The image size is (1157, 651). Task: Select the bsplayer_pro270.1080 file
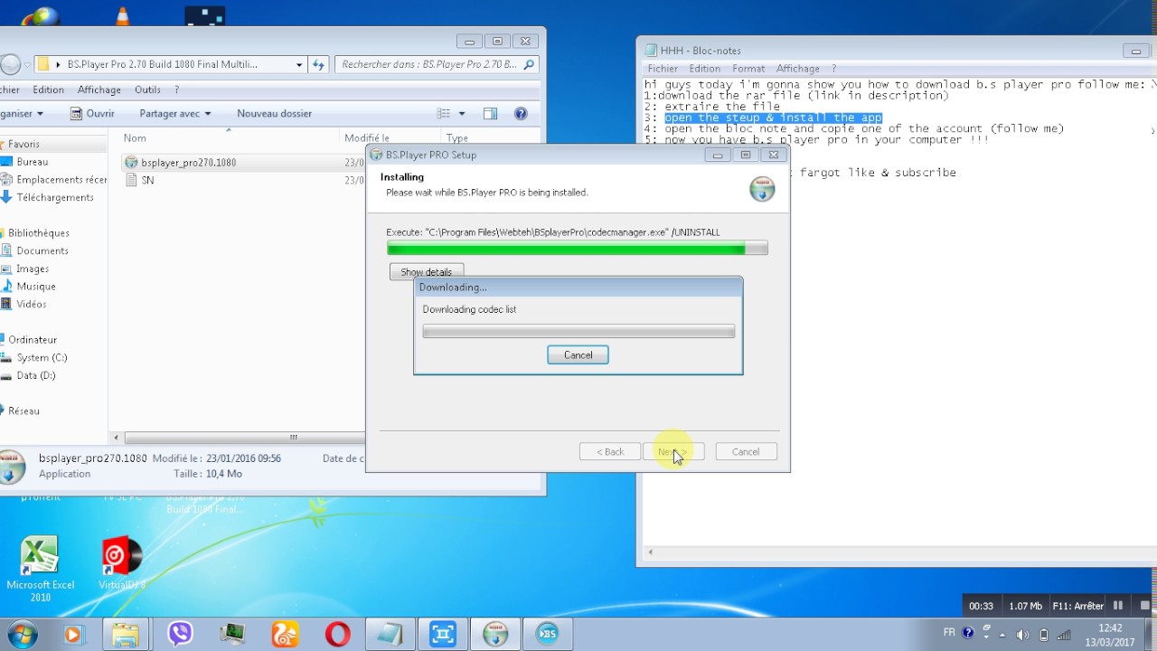pos(188,163)
